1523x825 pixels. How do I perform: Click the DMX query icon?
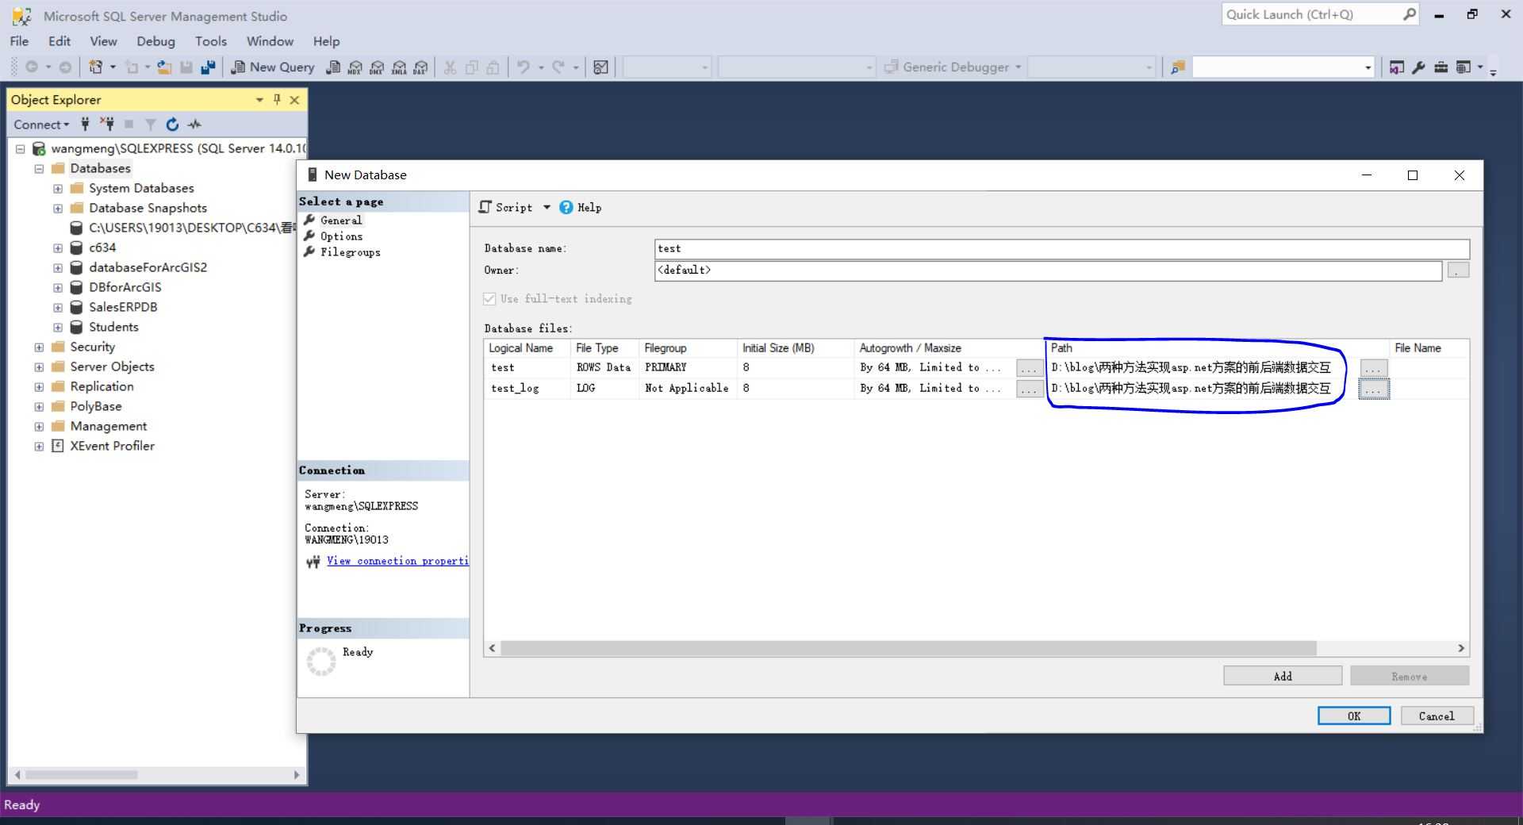(x=377, y=67)
